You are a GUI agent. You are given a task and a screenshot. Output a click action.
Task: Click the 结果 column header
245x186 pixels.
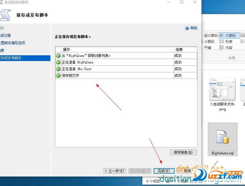(x=179, y=50)
